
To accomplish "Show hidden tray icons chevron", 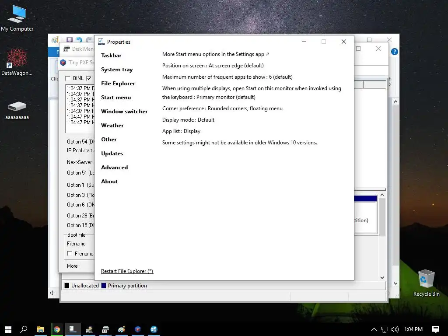I will coord(374,329).
